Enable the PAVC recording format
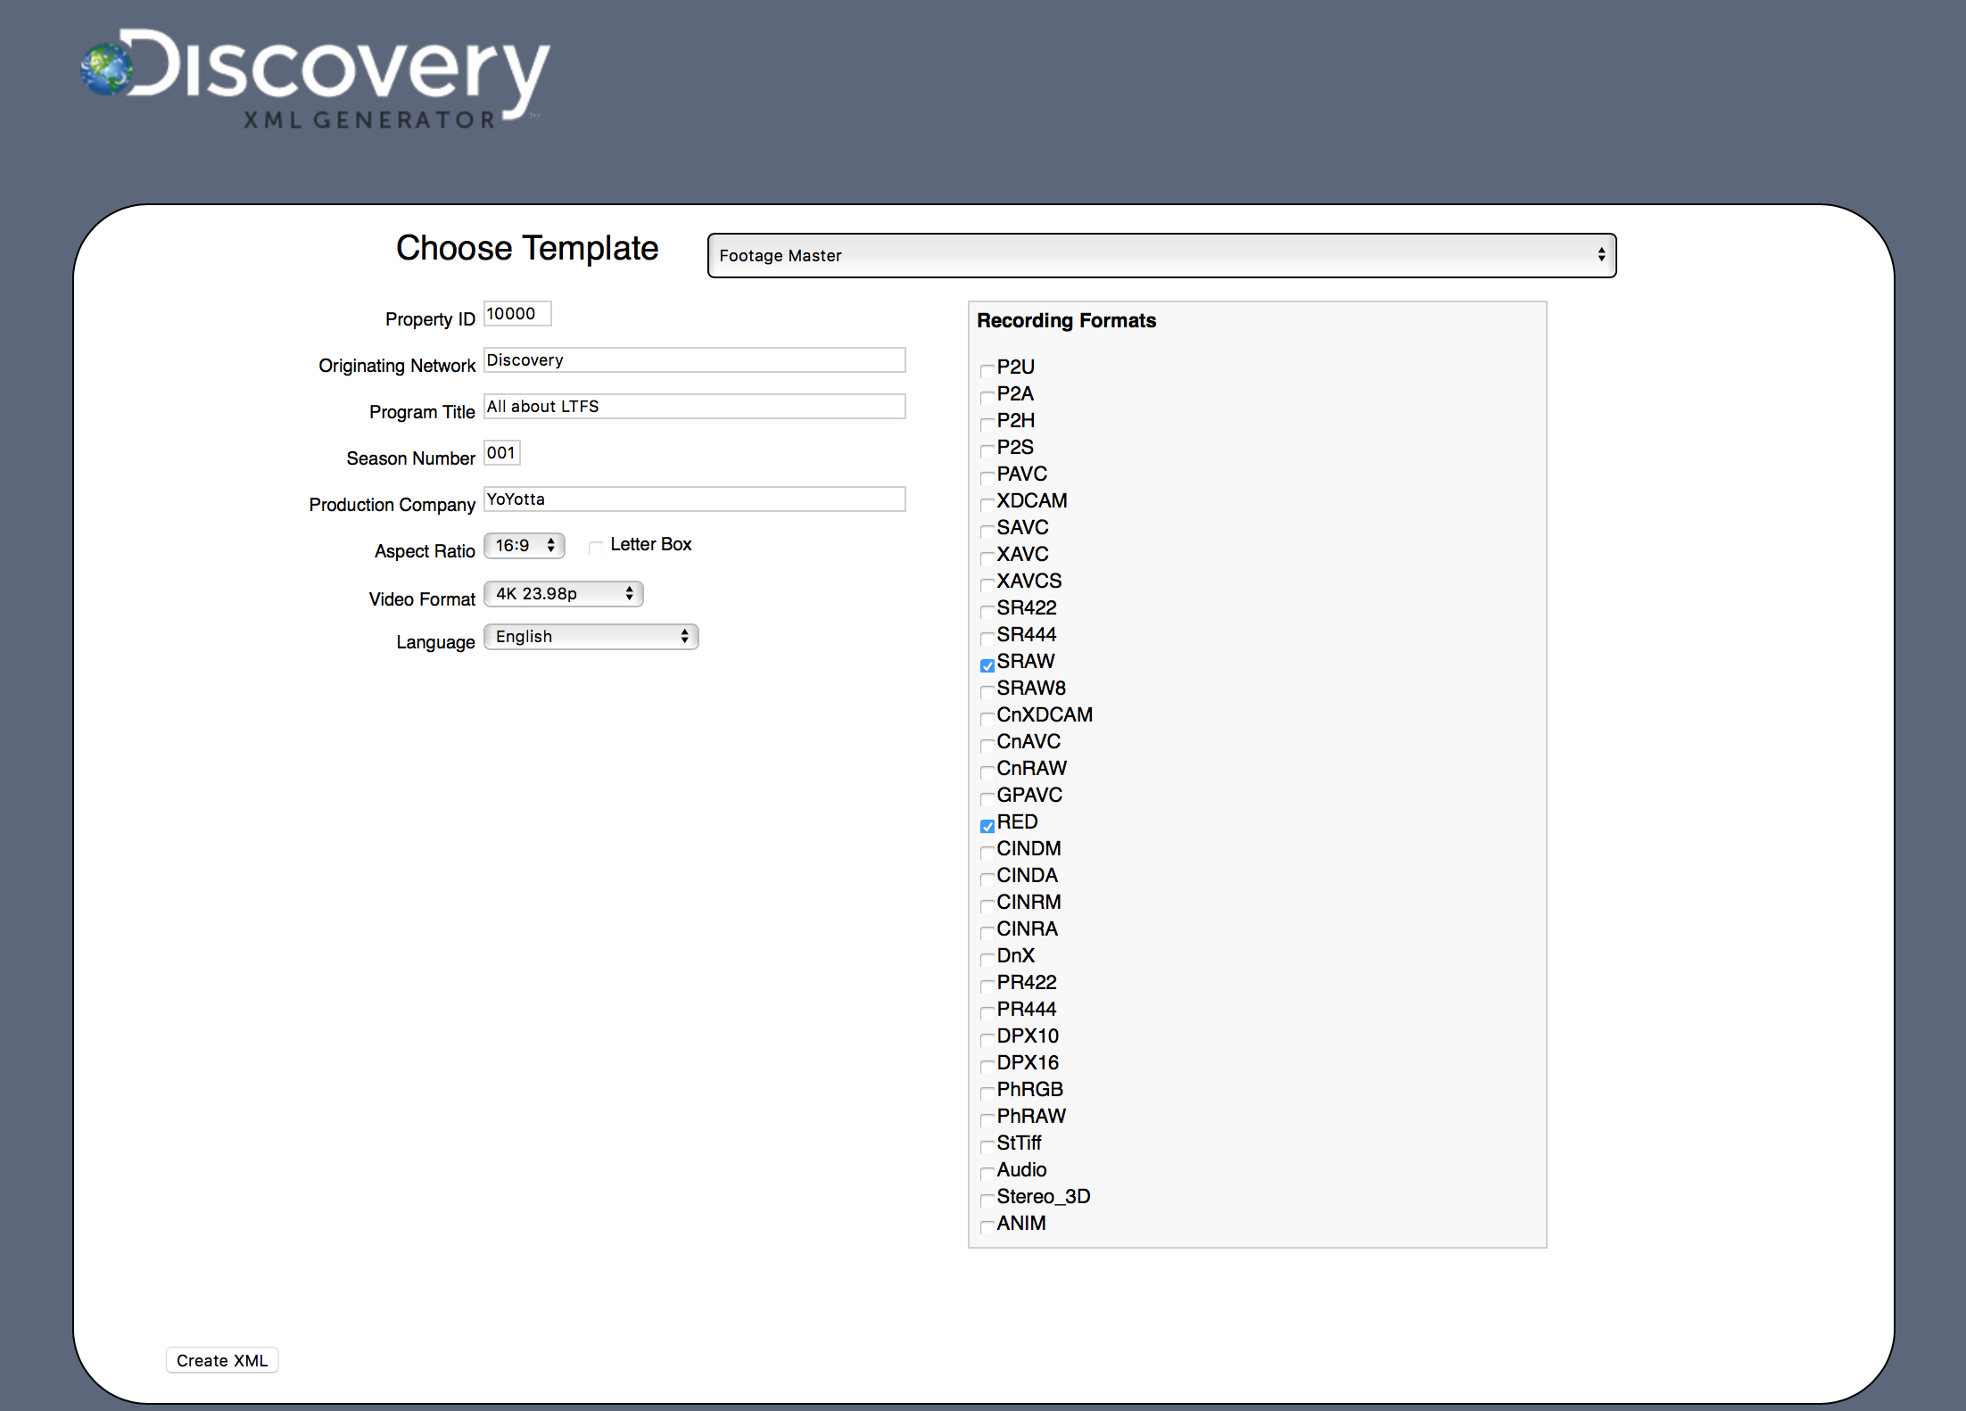The image size is (1966, 1411). tap(987, 477)
